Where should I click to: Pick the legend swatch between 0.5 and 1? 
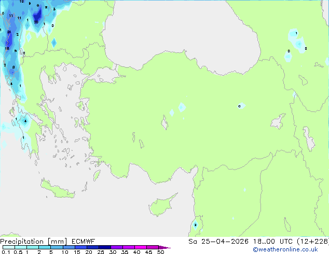[21, 247]
